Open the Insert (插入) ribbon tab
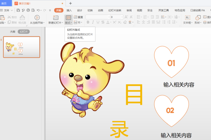The image size is (211, 140). (69, 10)
